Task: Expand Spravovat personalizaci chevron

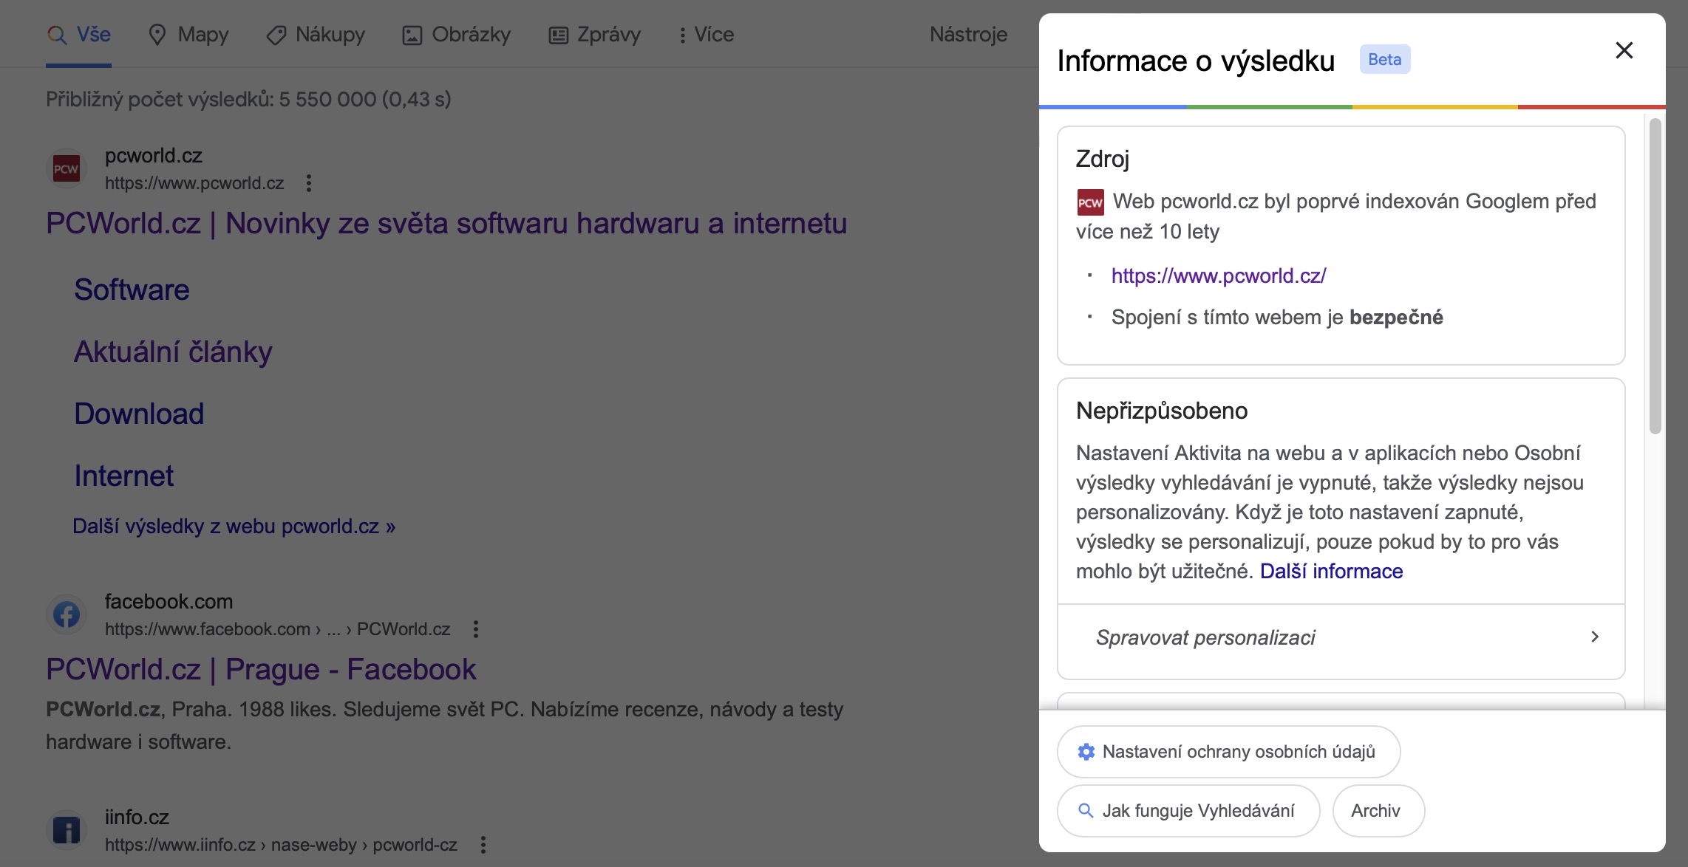Action: (1594, 637)
